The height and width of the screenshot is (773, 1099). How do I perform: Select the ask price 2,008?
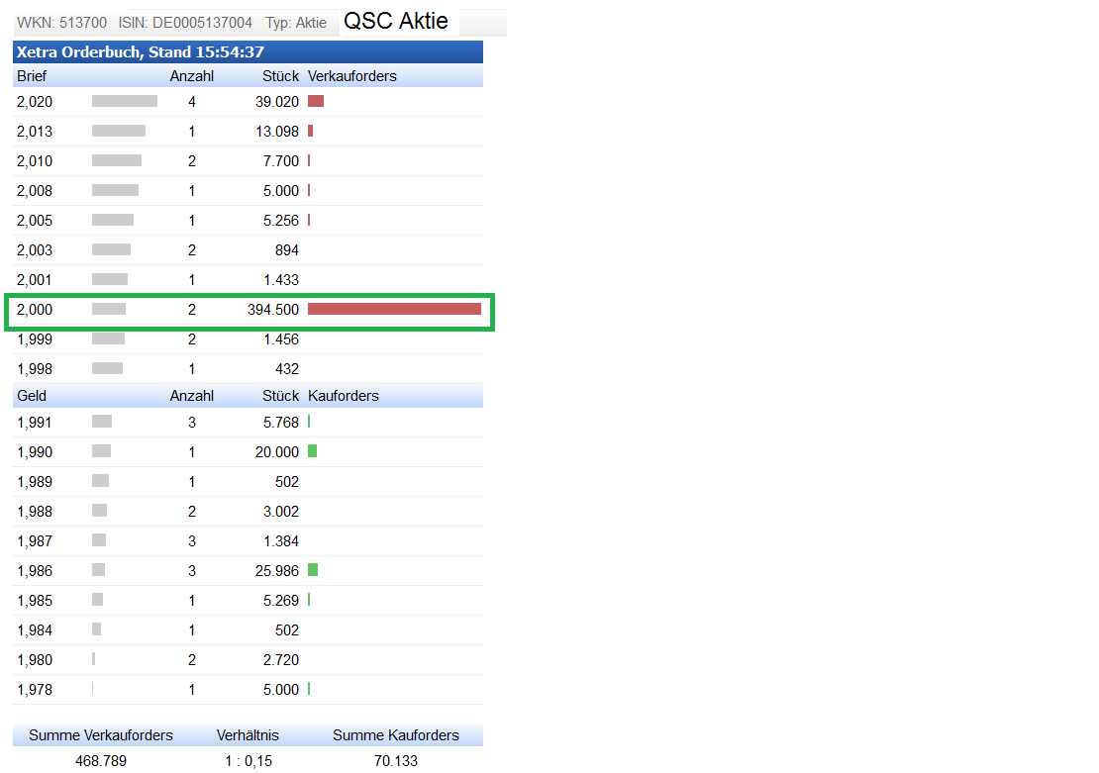[x=35, y=191]
